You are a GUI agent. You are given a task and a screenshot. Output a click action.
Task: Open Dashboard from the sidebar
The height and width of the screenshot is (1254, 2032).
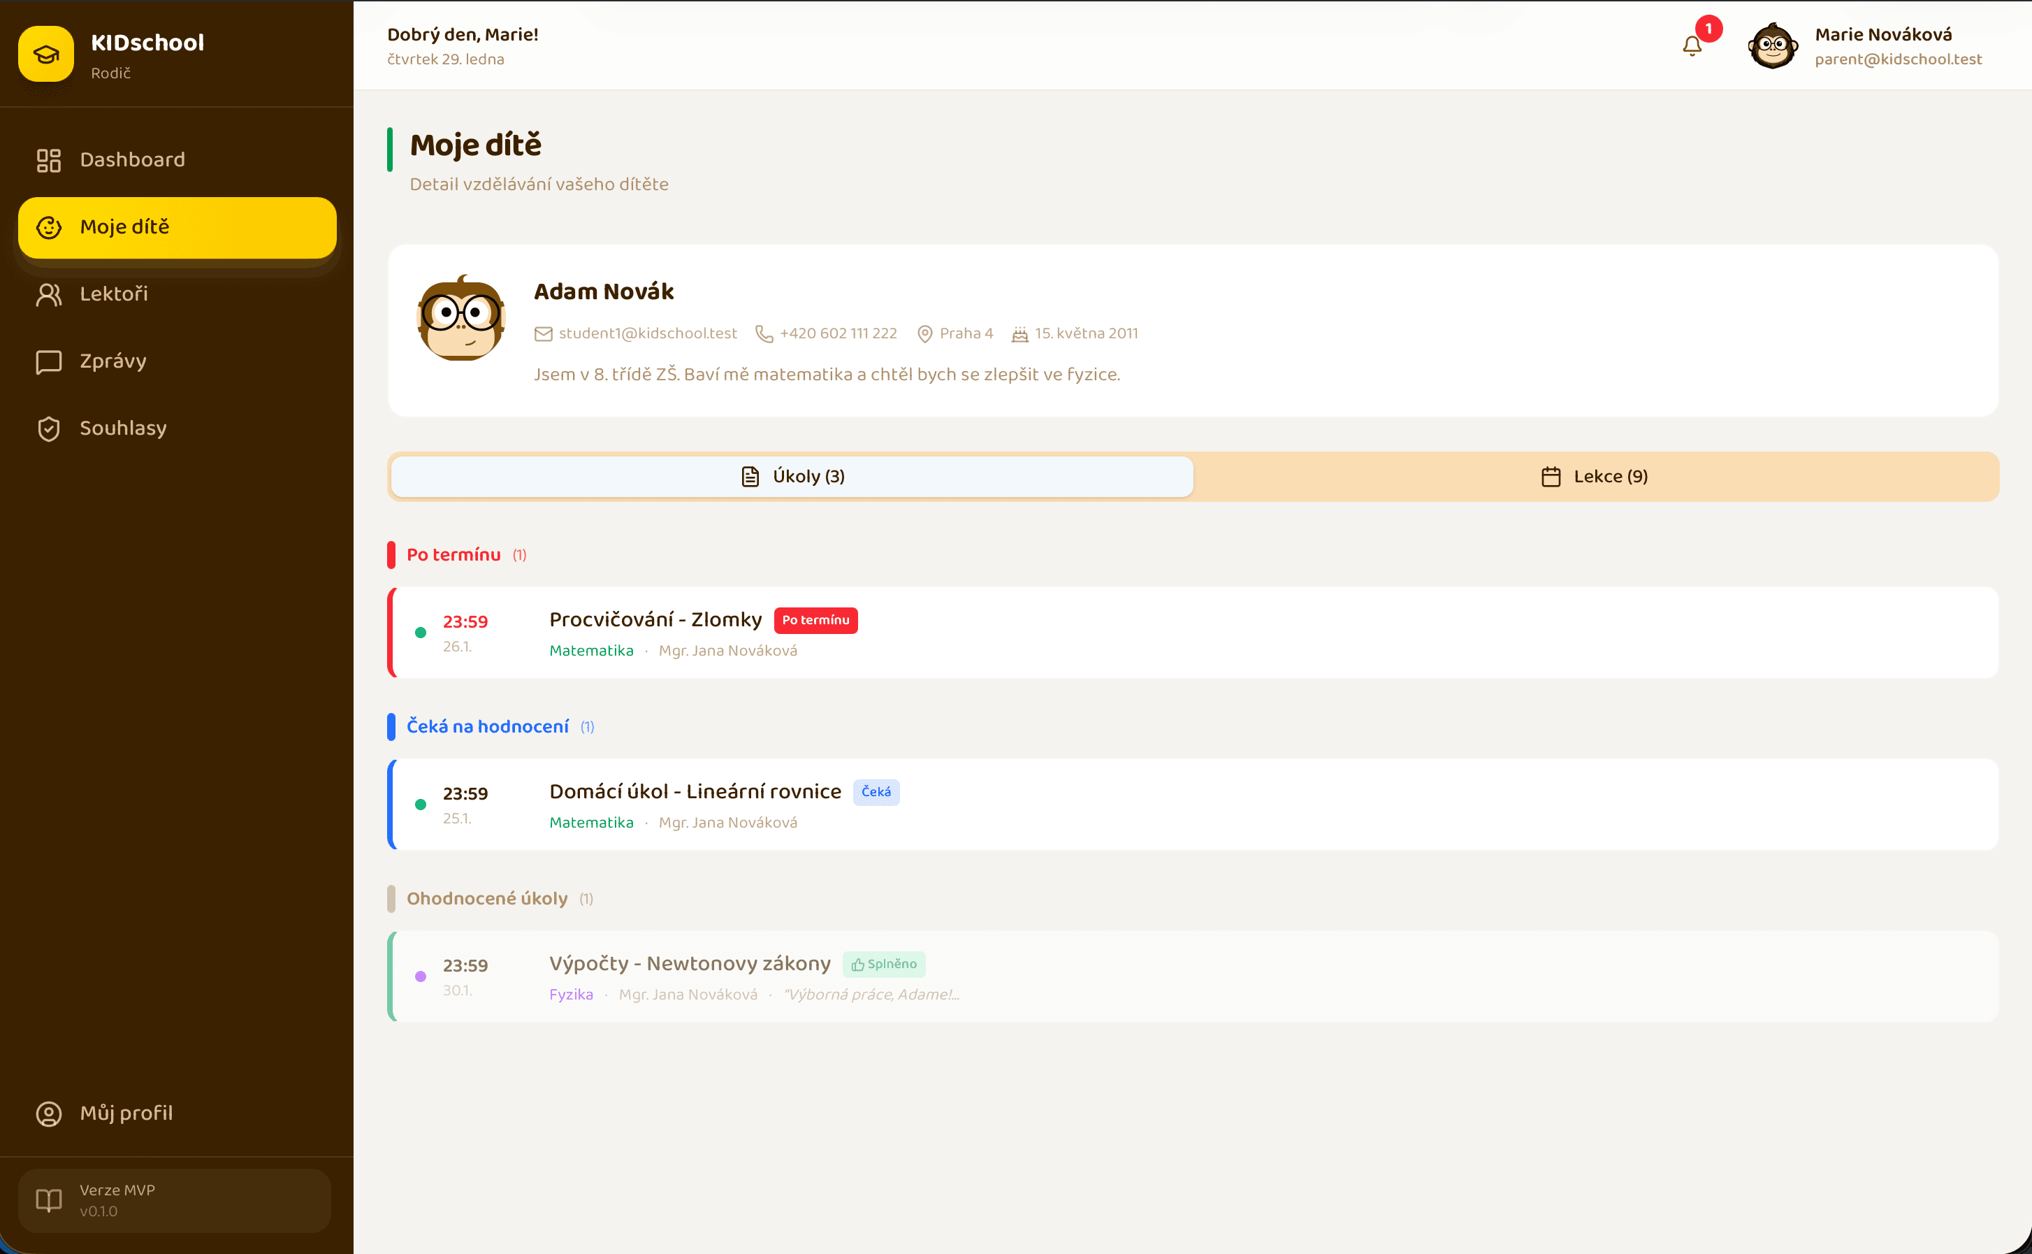coord(132,160)
